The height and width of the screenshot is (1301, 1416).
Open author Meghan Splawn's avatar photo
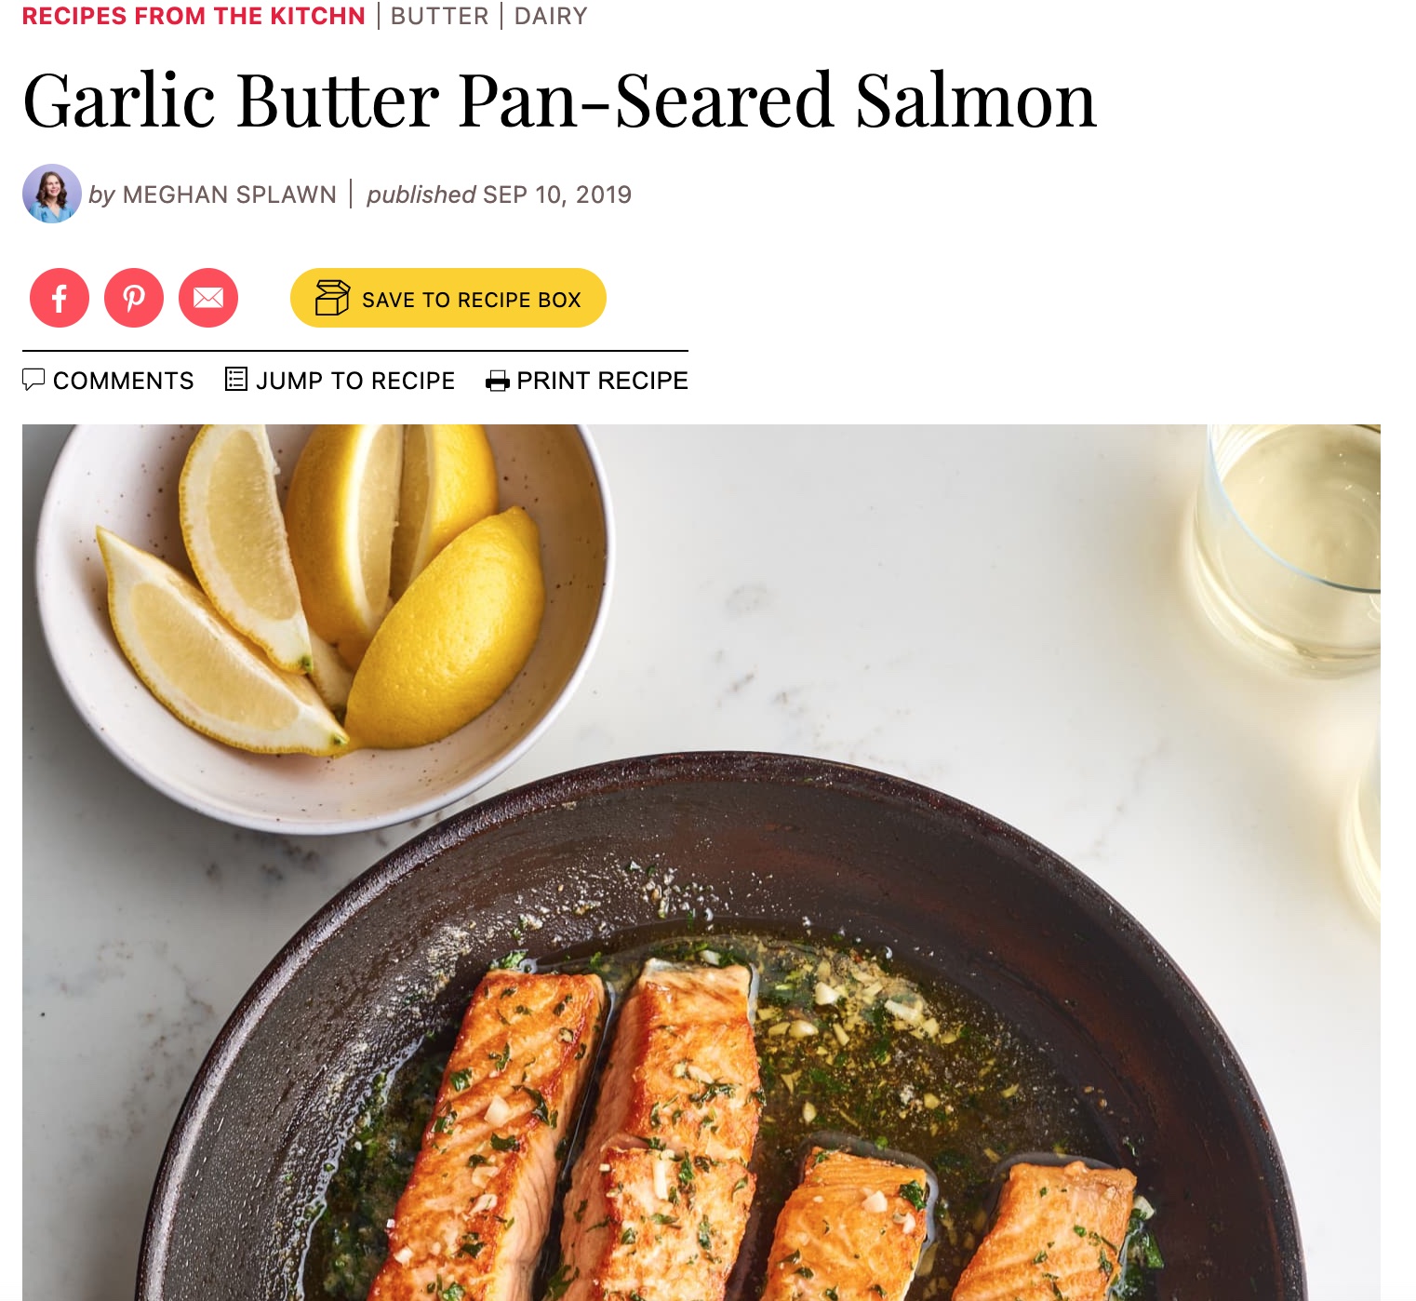pos(52,194)
